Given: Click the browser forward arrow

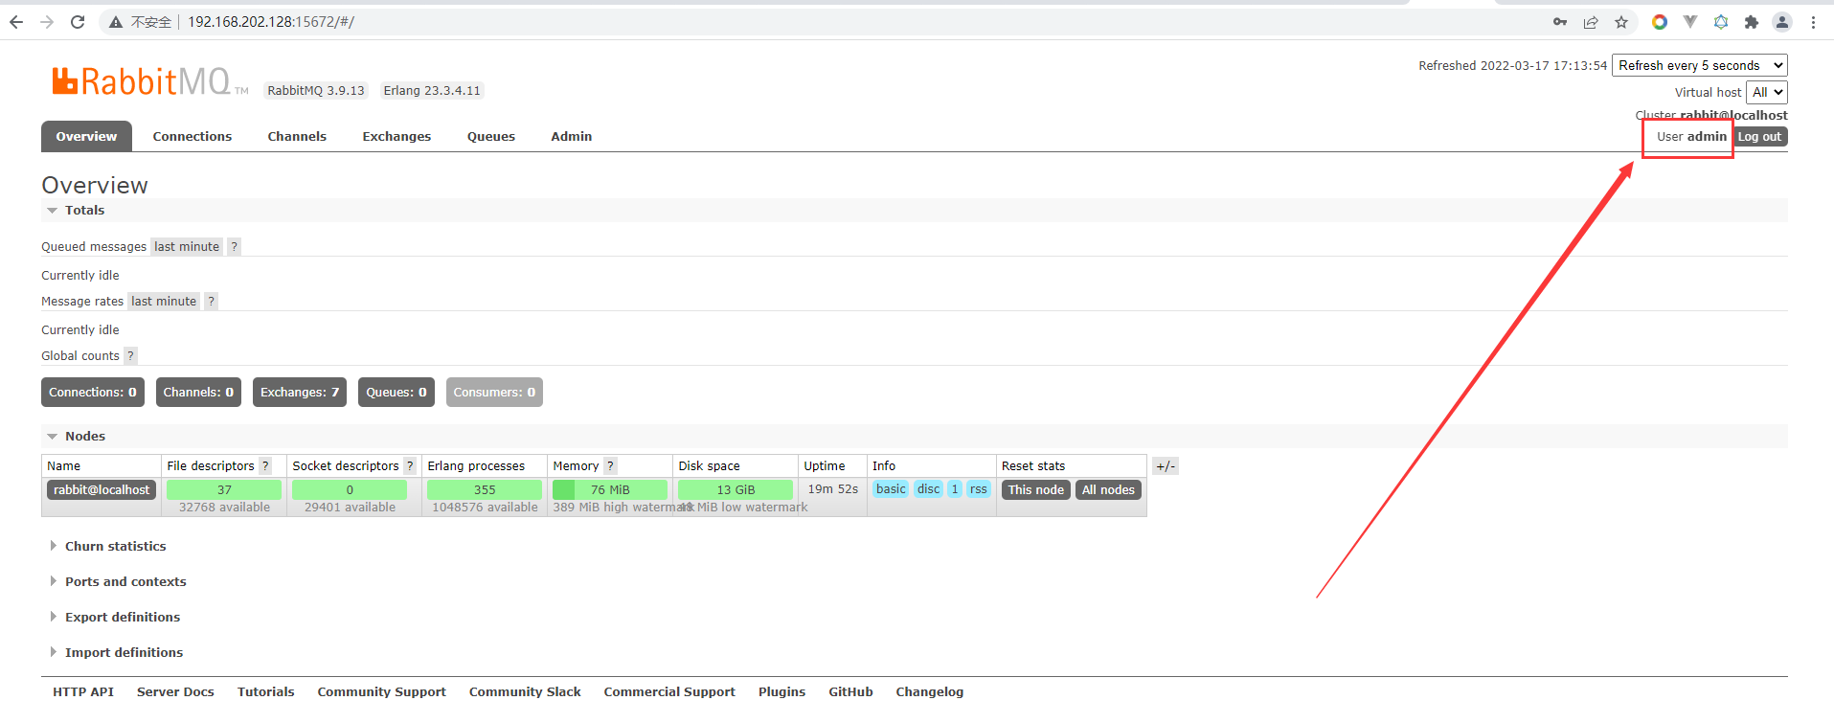Looking at the screenshot, I should [47, 22].
